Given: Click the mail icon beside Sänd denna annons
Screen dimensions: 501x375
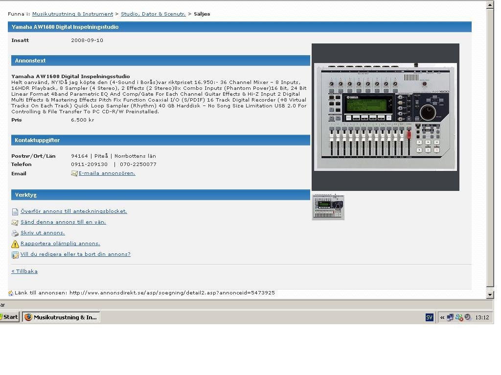Looking at the screenshot, I should click(15, 223).
